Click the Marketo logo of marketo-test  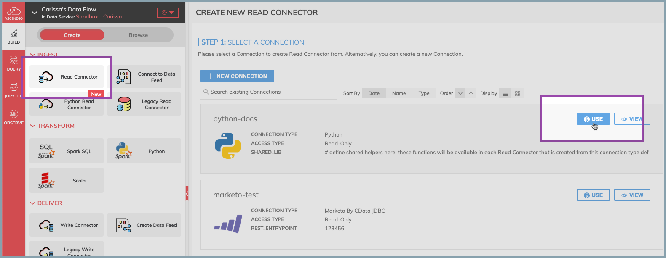228,224
